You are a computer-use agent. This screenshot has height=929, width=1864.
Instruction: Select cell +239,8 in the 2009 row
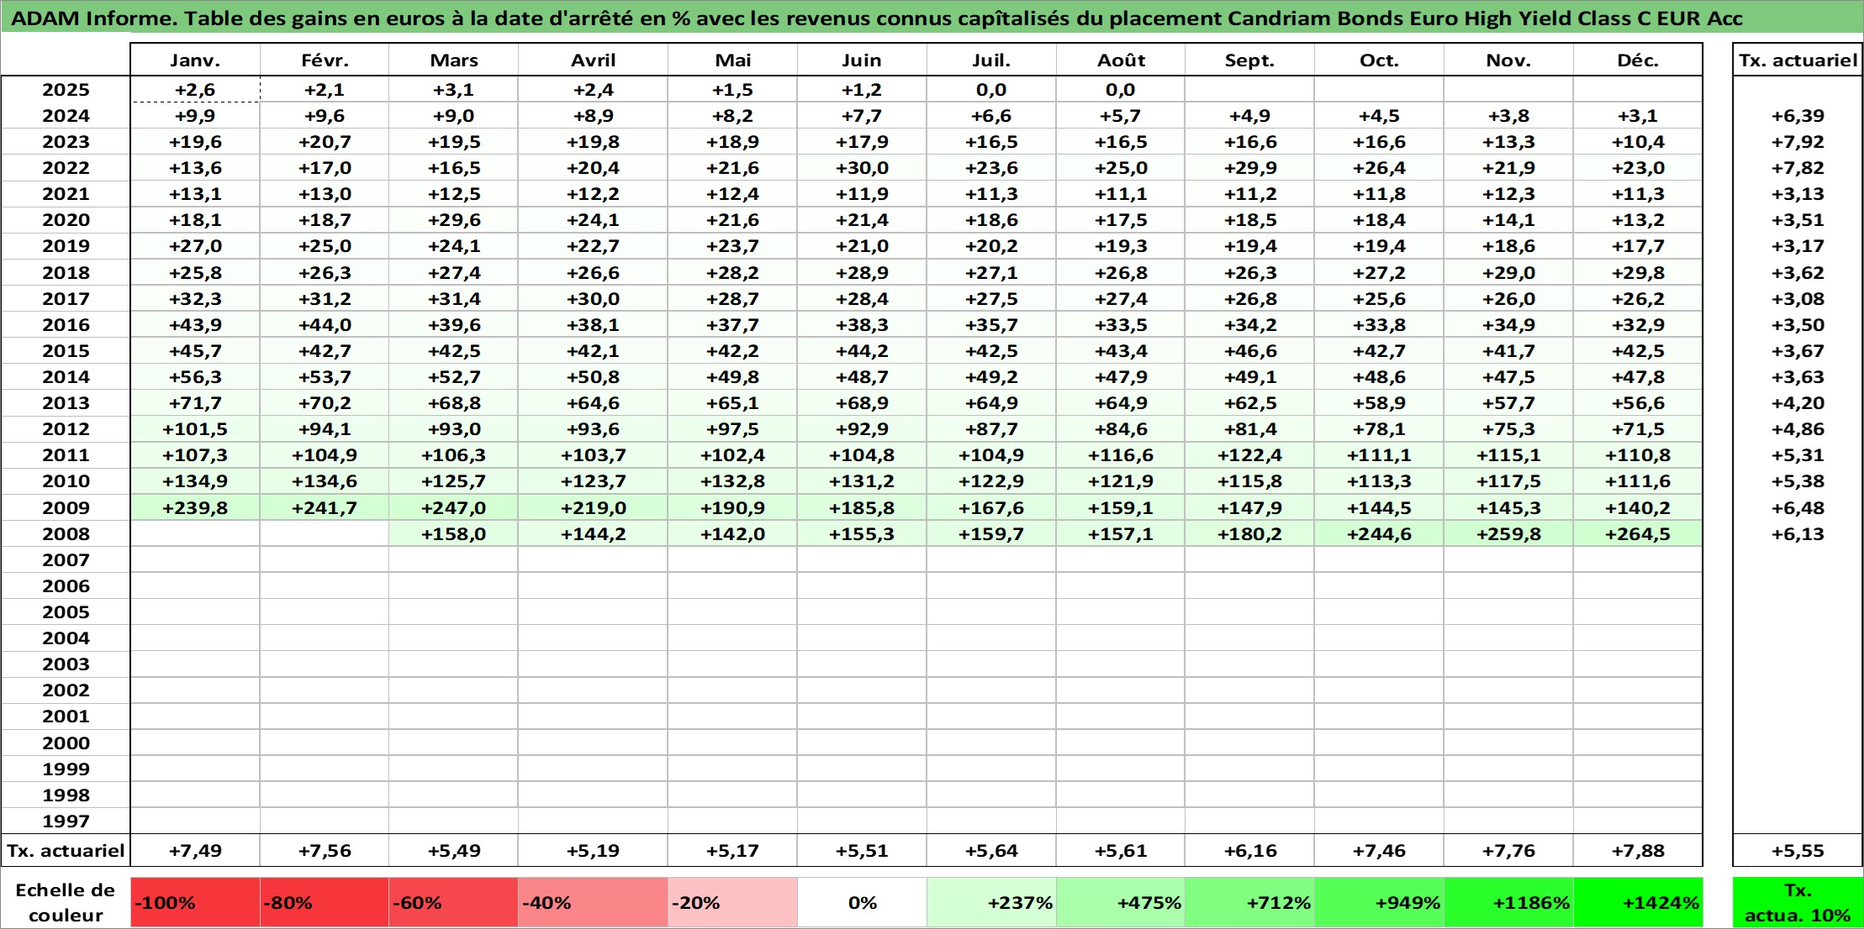(x=195, y=508)
